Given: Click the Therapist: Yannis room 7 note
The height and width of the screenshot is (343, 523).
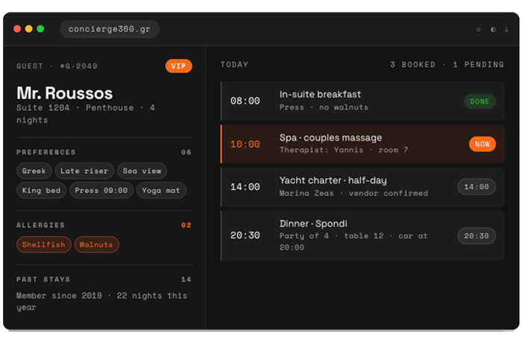Looking at the screenshot, I should [x=344, y=150].
